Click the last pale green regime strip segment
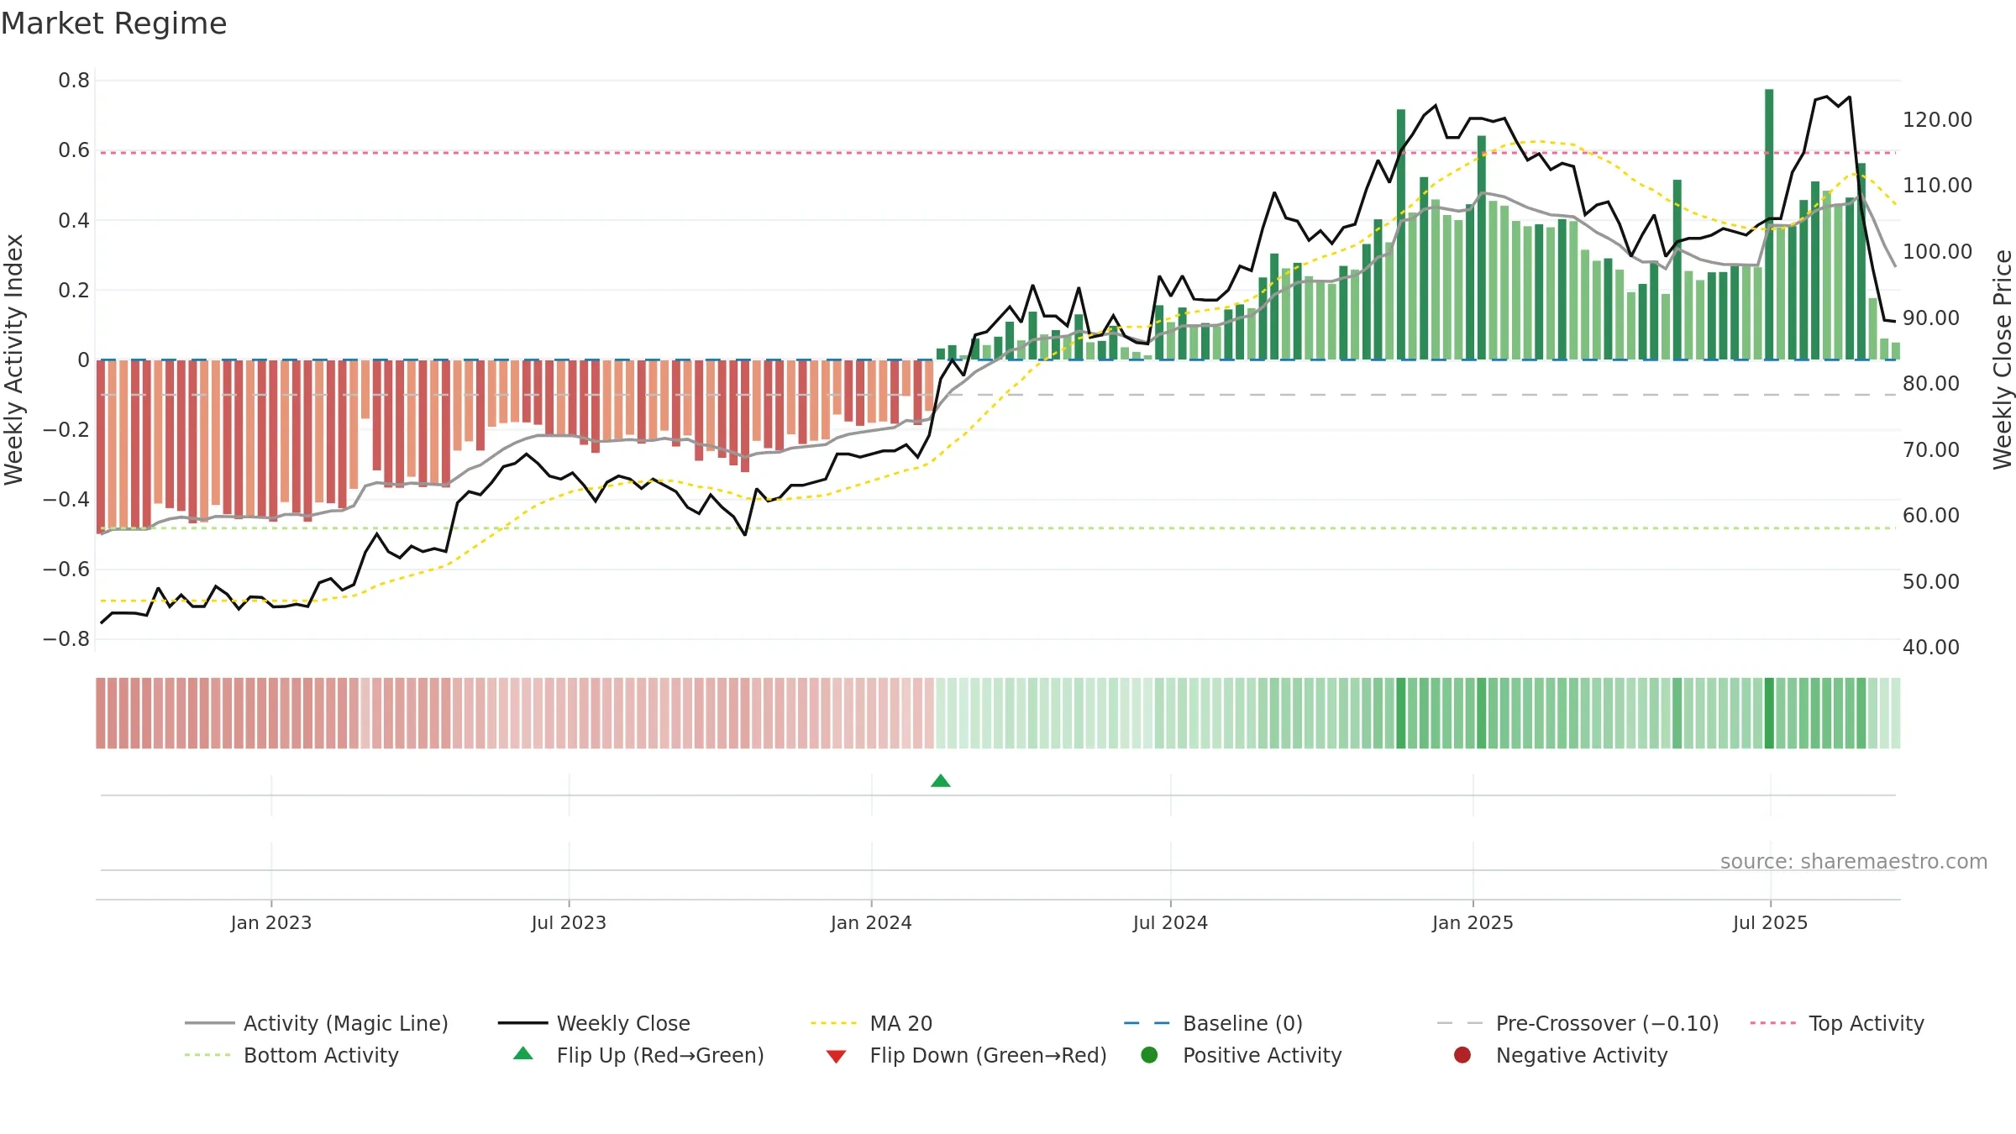 (x=1896, y=713)
